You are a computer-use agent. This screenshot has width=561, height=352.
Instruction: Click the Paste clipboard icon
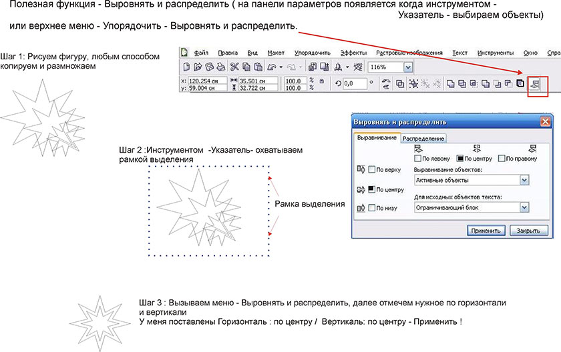[x=258, y=67]
